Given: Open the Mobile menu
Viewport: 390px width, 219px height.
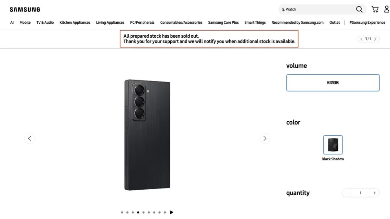Looking at the screenshot, I should point(25,22).
